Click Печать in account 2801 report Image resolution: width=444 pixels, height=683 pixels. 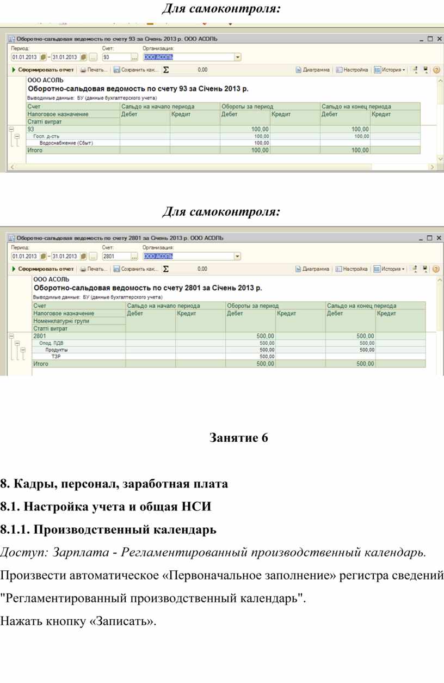point(94,269)
